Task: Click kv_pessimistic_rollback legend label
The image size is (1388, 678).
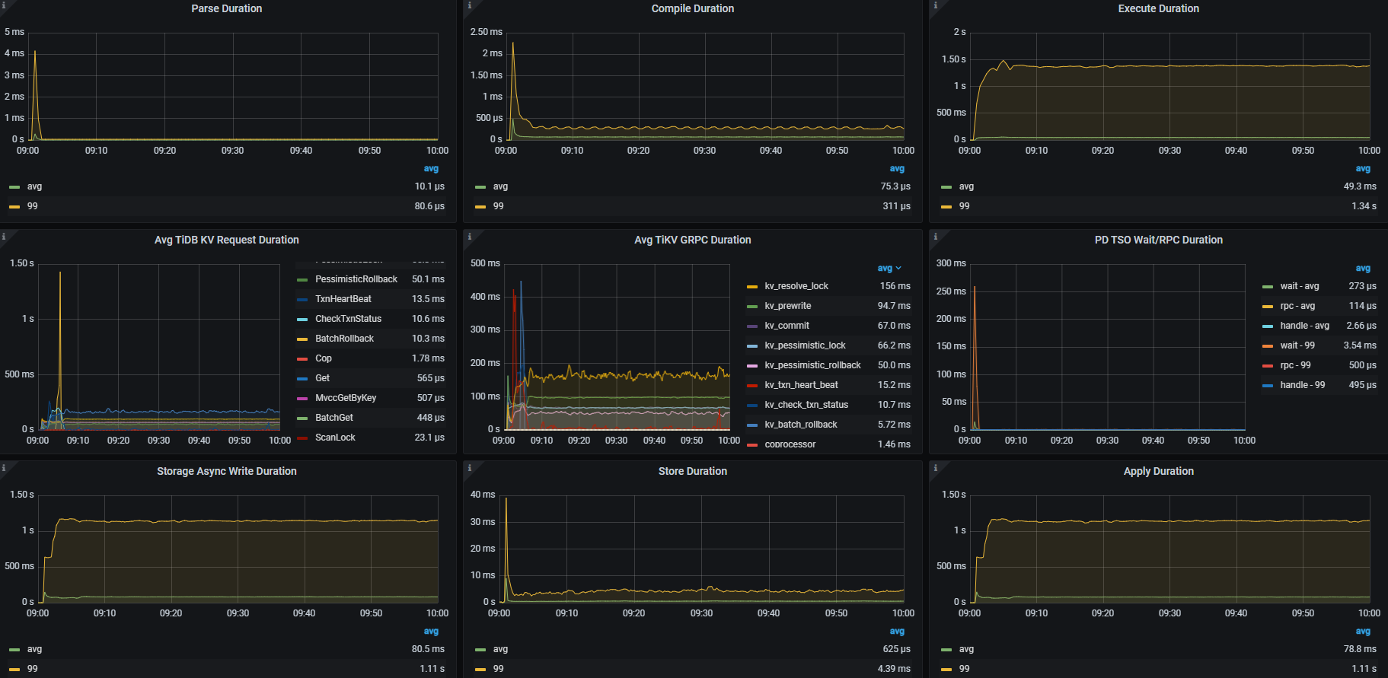Action: 812,365
